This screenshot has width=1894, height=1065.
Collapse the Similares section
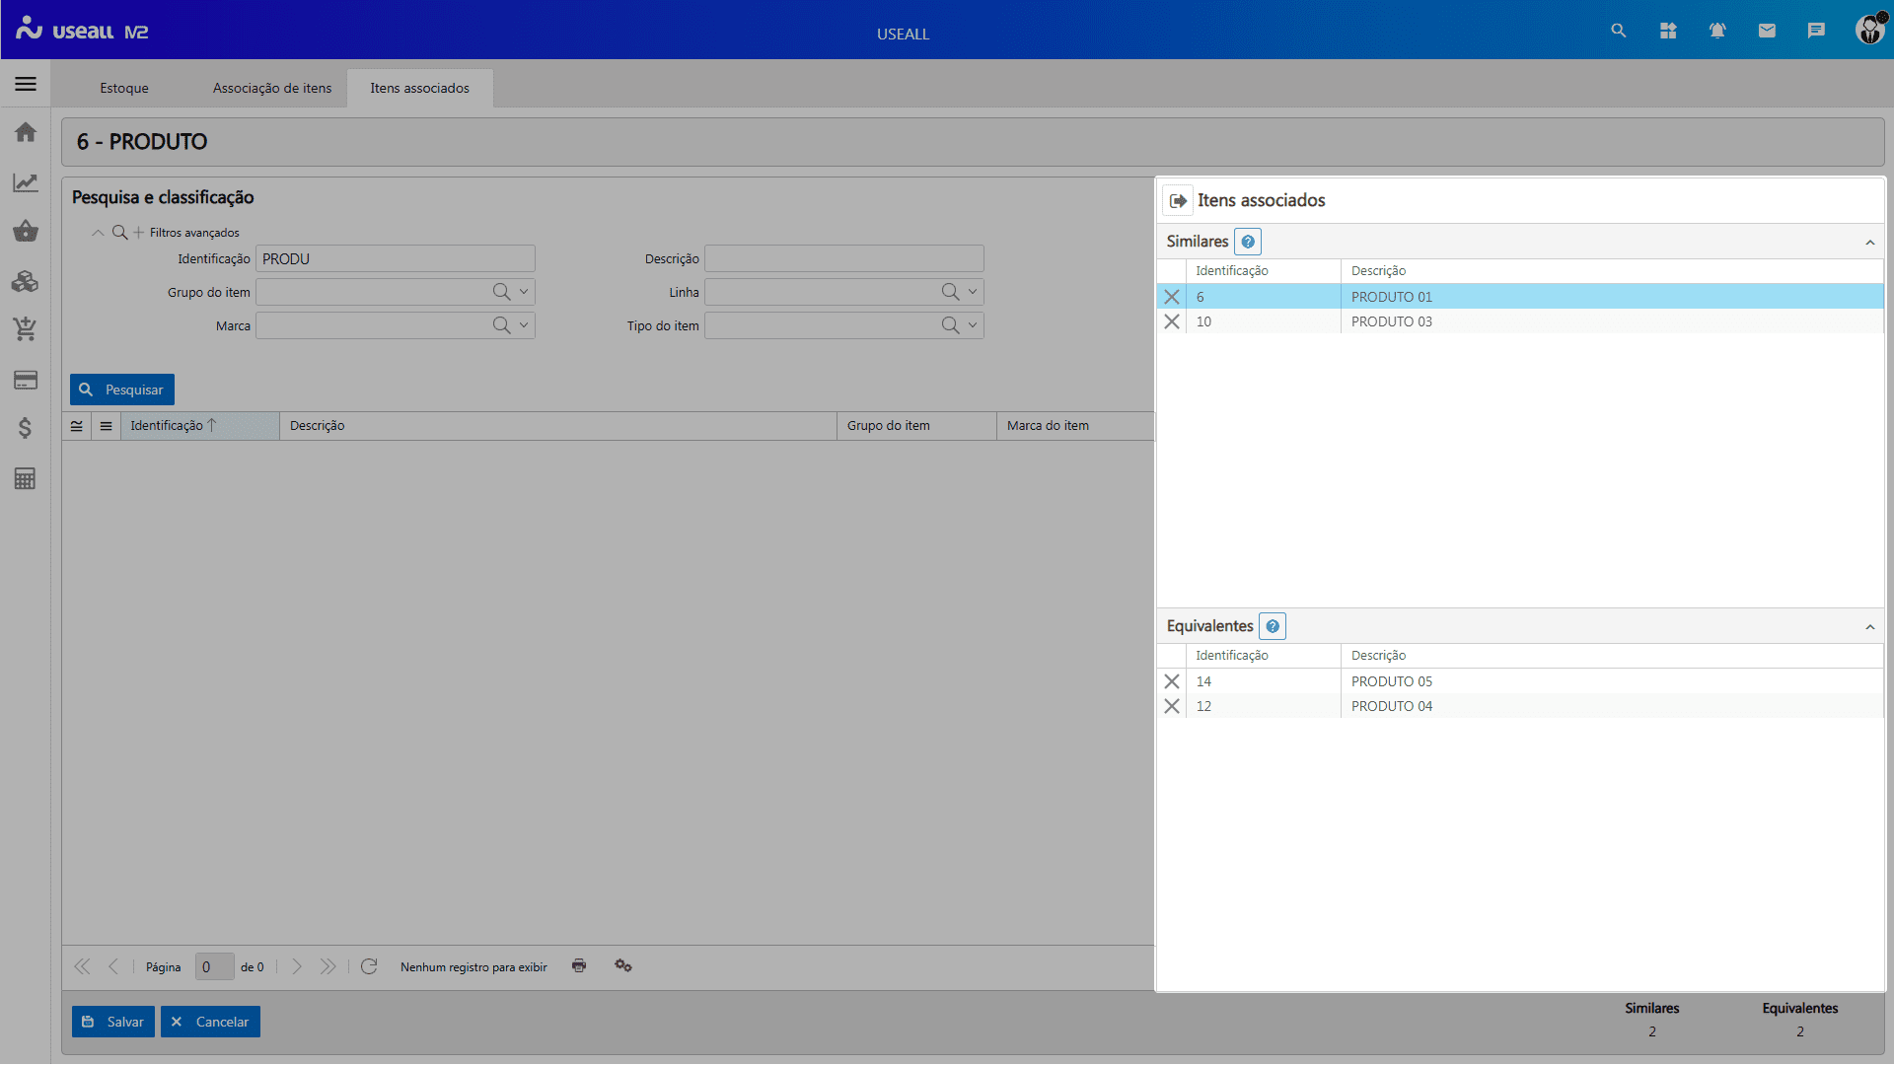[1869, 243]
